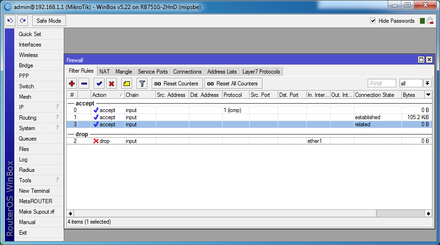
Task: Open Files menu item
Action: point(24,149)
